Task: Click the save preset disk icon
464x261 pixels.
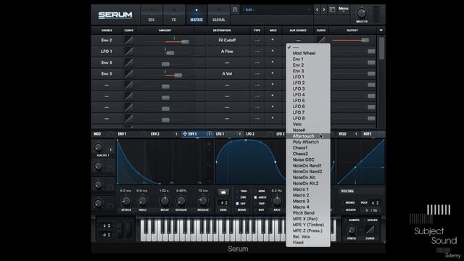Action: point(235,9)
